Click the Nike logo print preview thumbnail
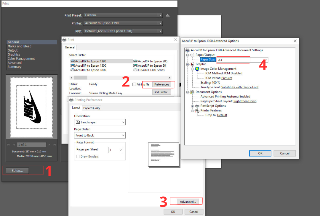320x216 pixels. (x=32, y=107)
